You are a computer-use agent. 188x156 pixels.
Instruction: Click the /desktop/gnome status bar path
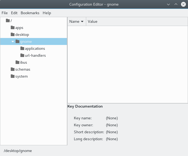click(18, 151)
